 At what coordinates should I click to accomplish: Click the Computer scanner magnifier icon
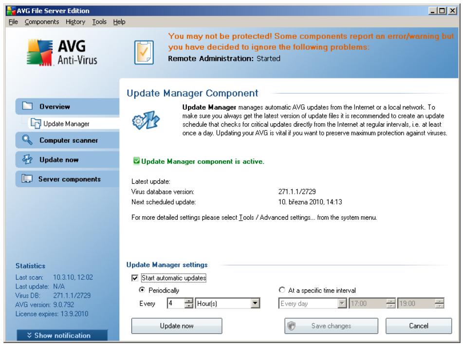27,140
